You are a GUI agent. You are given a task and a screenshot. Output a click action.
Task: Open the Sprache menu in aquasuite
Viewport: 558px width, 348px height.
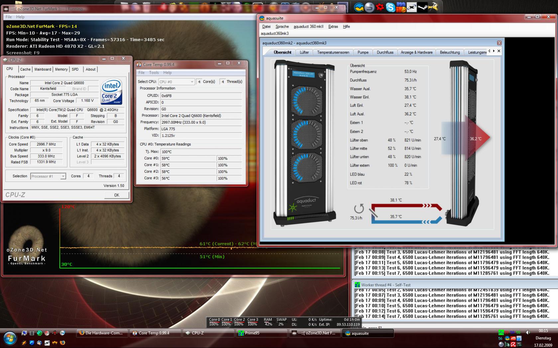(282, 27)
